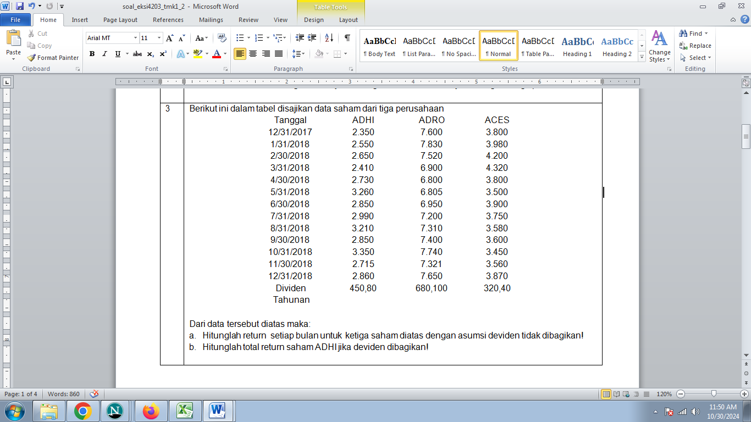Click the Undo icon in Quick Access Toolbar
This screenshot has height=422, width=751.
coord(31,6)
